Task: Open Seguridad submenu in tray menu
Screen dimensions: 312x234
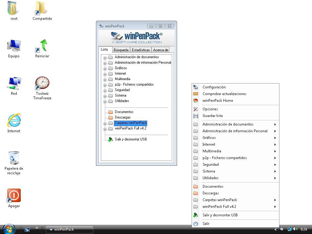Action: pos(235,165)
